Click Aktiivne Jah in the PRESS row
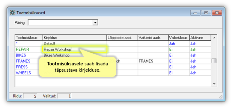Image resolution: width=232 pixels, height=108 pixels. [x=200, y=67]
